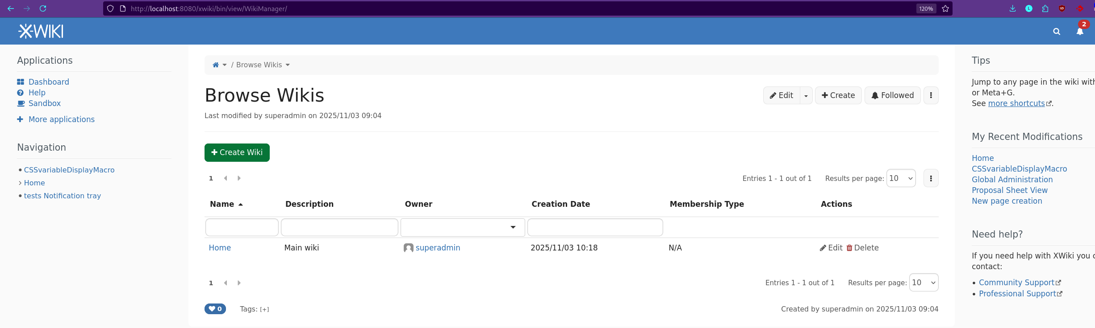
Task: Open the notifications bell in header
Action: [x=1079, y=32]
